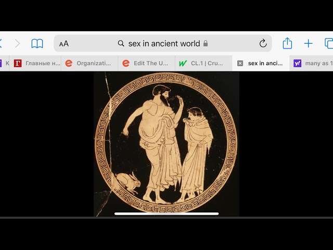This screenshot has width=333, height=250.
Task: Tap the ancient Greek vase painting image
Action: [166, 144]
